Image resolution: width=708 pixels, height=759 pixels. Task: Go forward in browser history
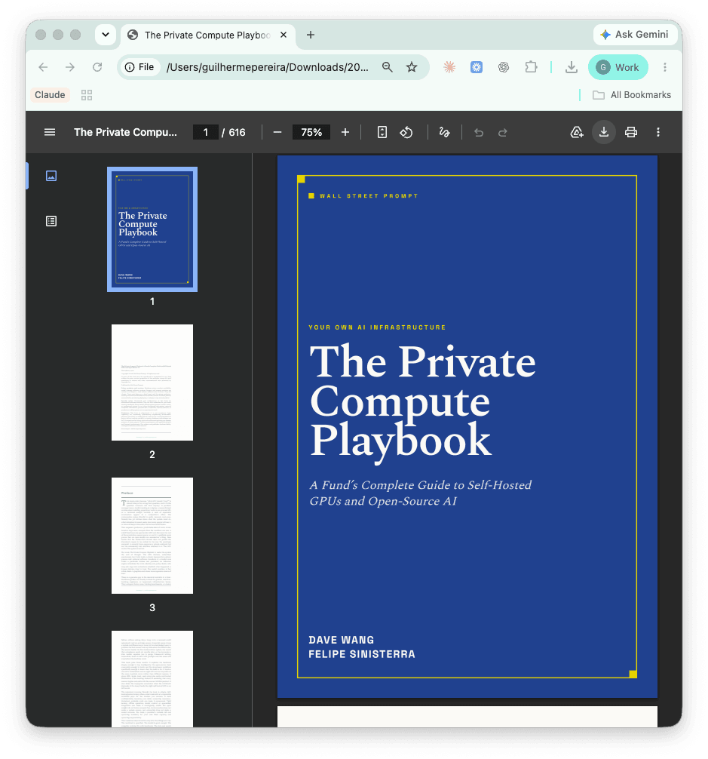(70, 67)
